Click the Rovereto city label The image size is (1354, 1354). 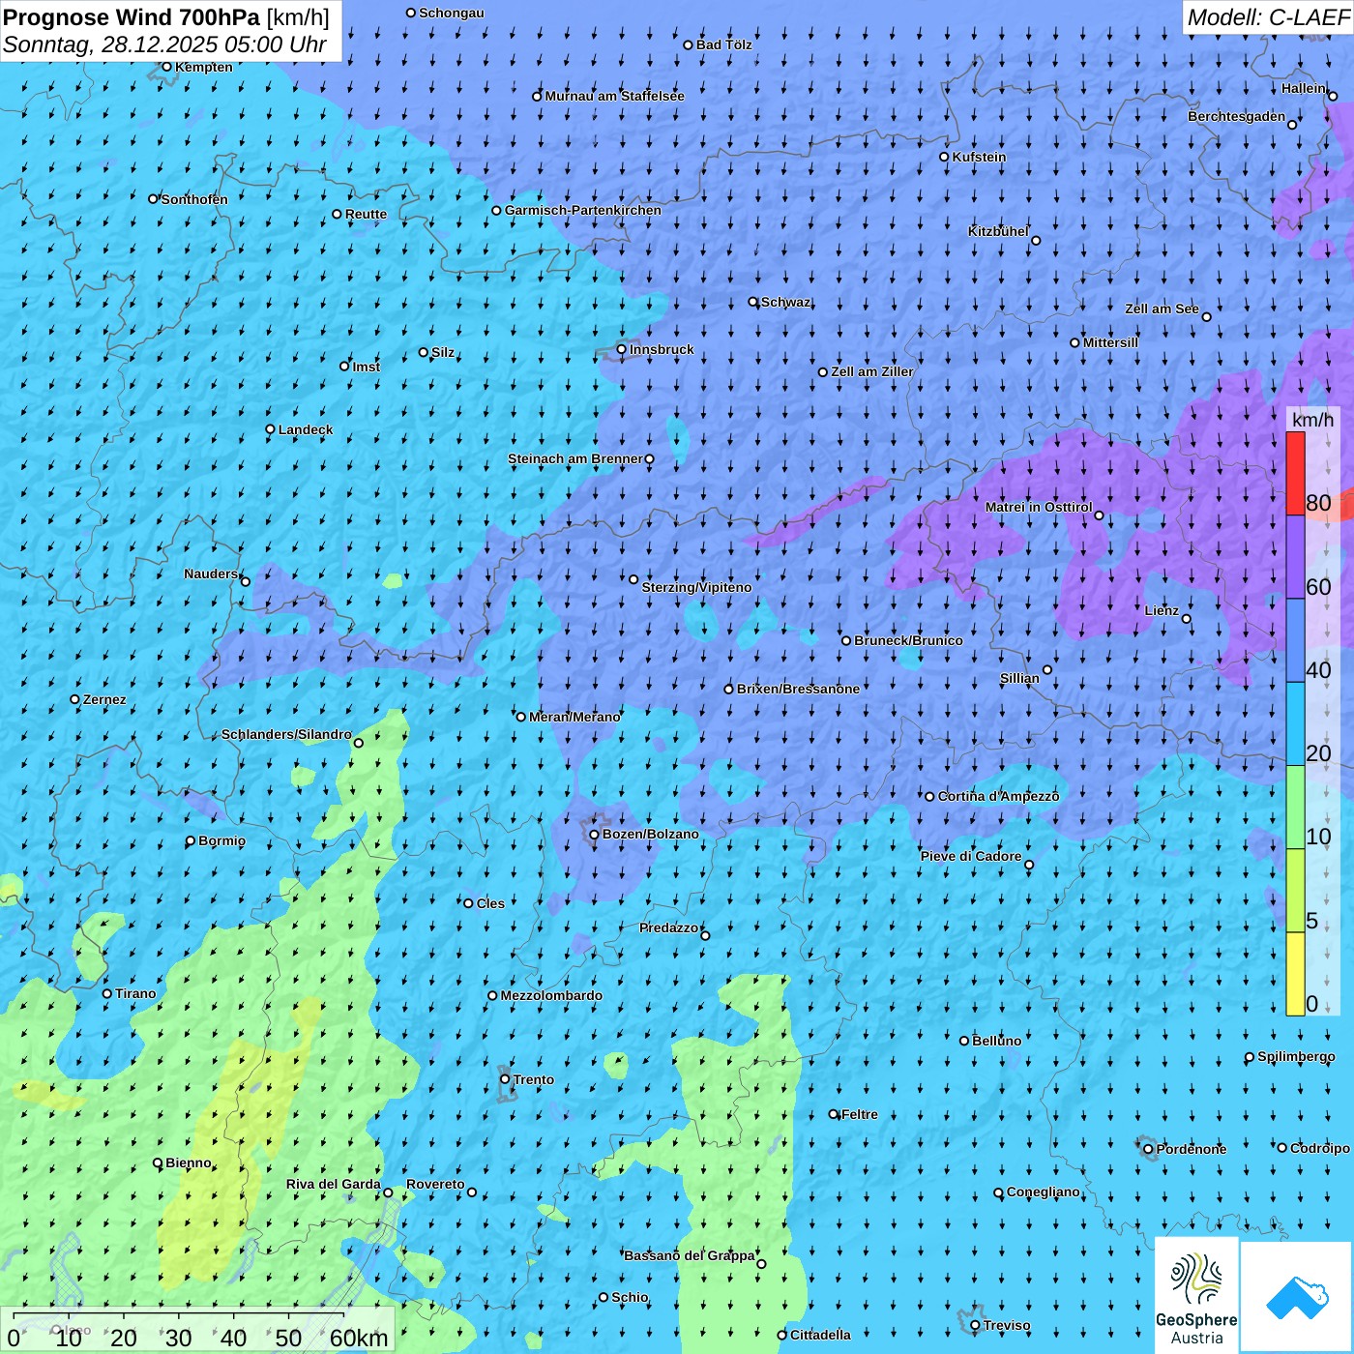pyautogui.click(x=435, y=1184)
